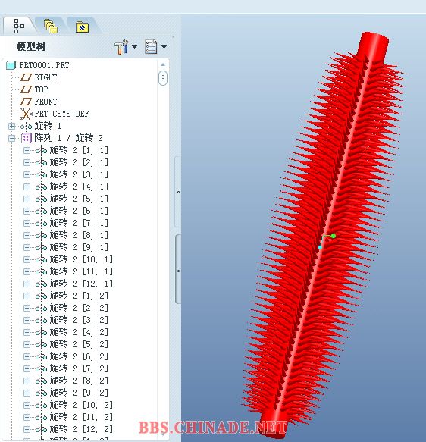Click the upper panel splitter collapse handle
The width and height of the screenshot is (426, 442).
[x=178, y=192]
